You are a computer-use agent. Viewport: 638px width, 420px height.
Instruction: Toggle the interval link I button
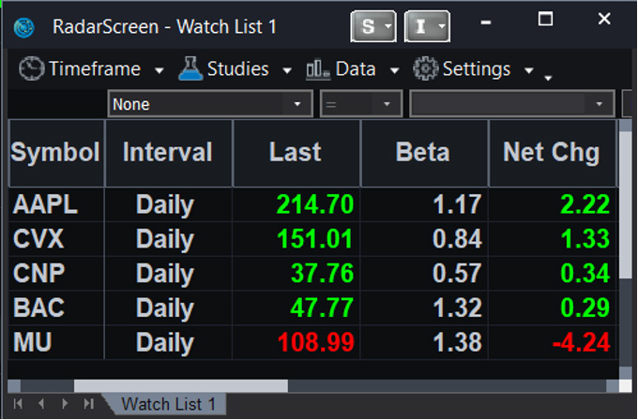(427, 27)
